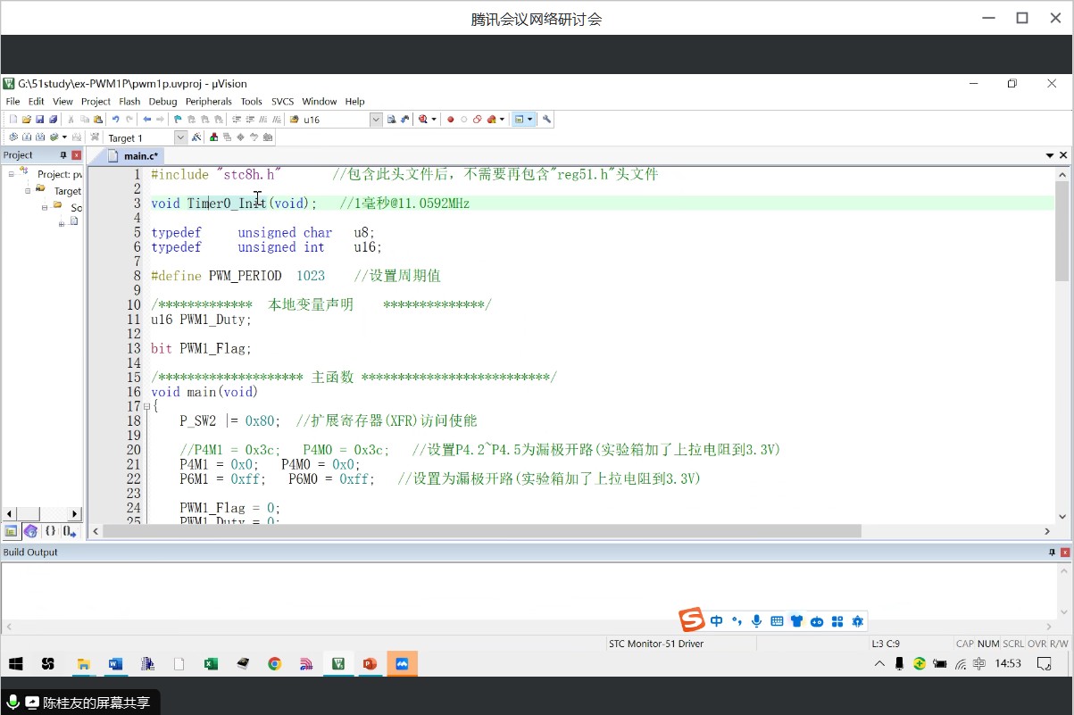Show hidden system tray icons chevron
The height and width of the screenshot is (715, 1074).
[880, 664]
